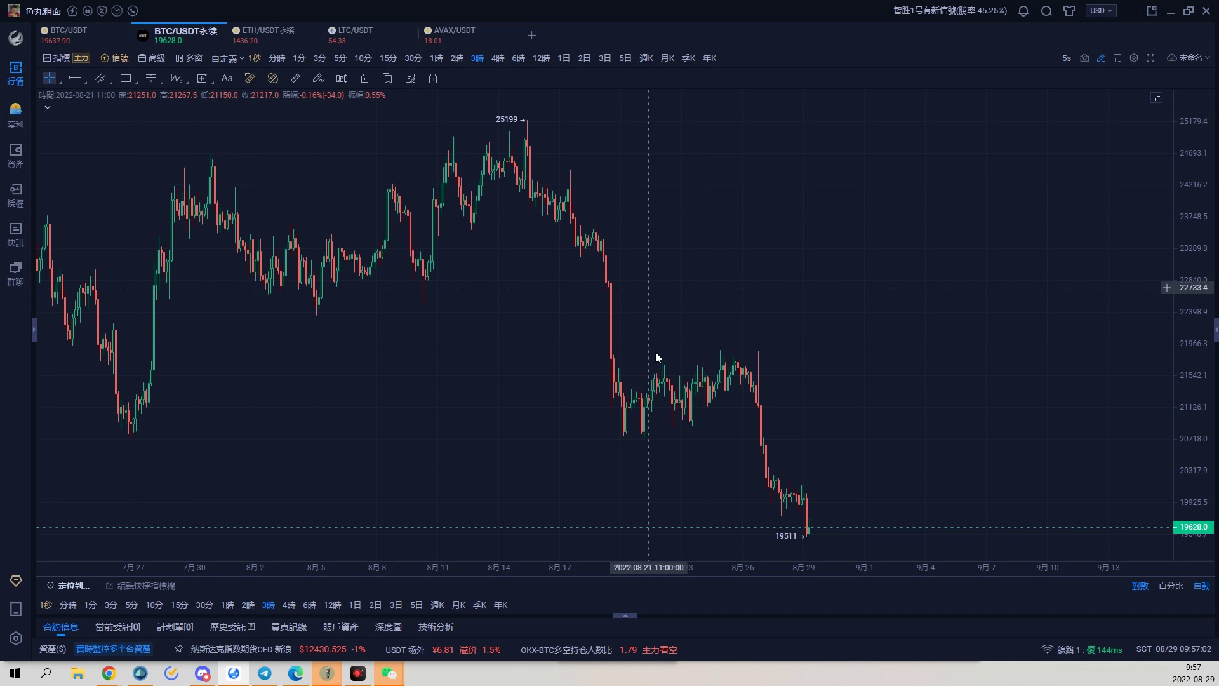Open Telegram from the taskbar
This screenshot has height=686, width=1219.
265,673
